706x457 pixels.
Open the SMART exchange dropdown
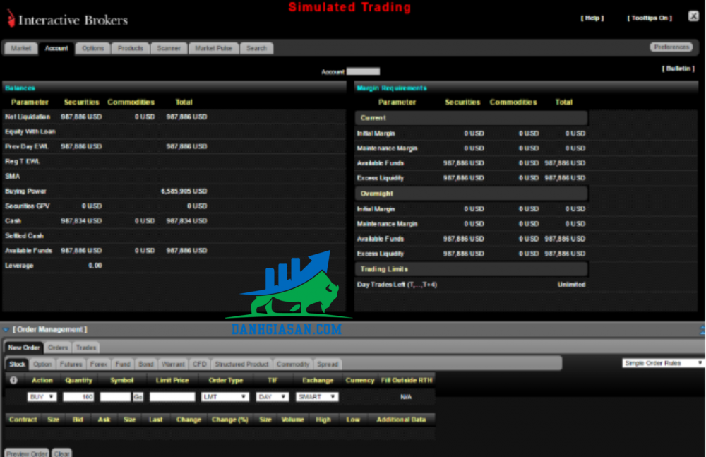point(317,397)
